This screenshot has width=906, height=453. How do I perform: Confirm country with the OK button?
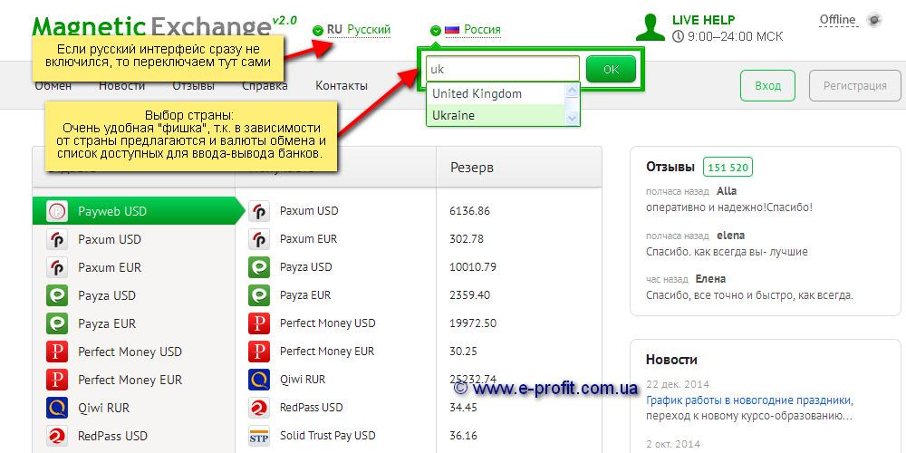(611, 69)
